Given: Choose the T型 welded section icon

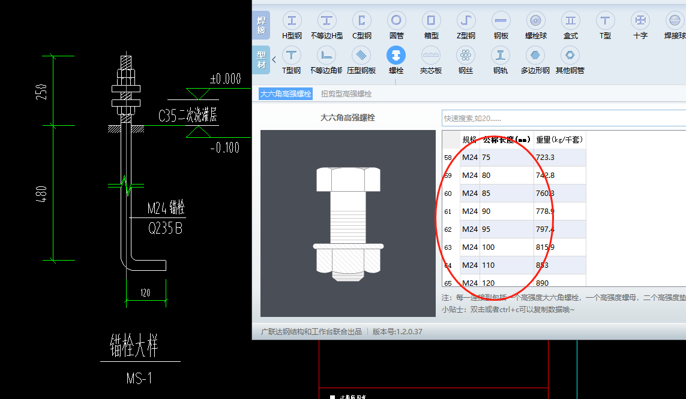Looking at the screenshot, I should coord(605,20).
